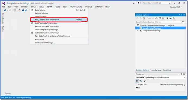Open the Pending Changes Filter dropdown arrow
188x100 pixels.
click(x=151, y=19)
